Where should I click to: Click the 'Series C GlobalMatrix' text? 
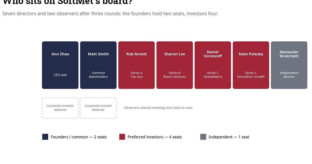point(213,75)
